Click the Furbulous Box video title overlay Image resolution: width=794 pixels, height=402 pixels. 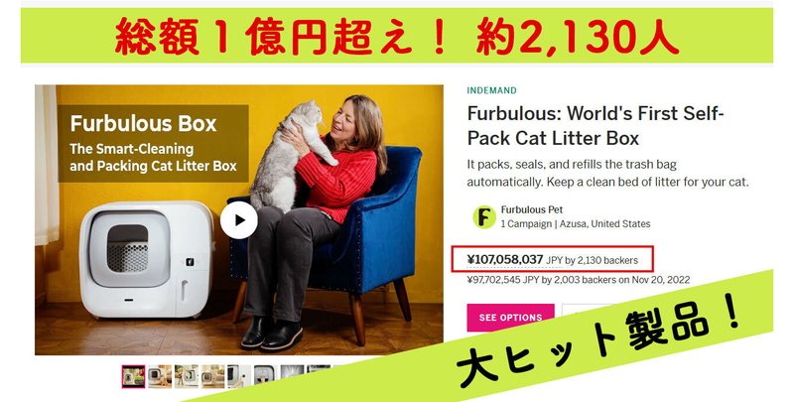pos(143,124)
